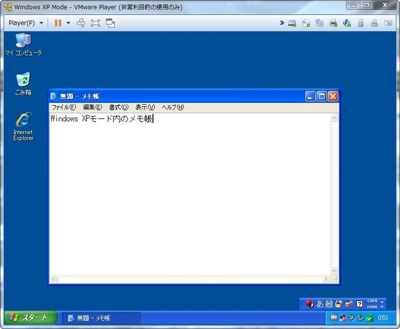The height and width of the screenshot is (329, 400).
Task: Click the Notepad scroll left arrow
Action: 53,279
